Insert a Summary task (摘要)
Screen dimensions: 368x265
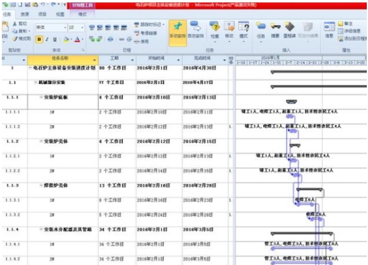(275, 30)
